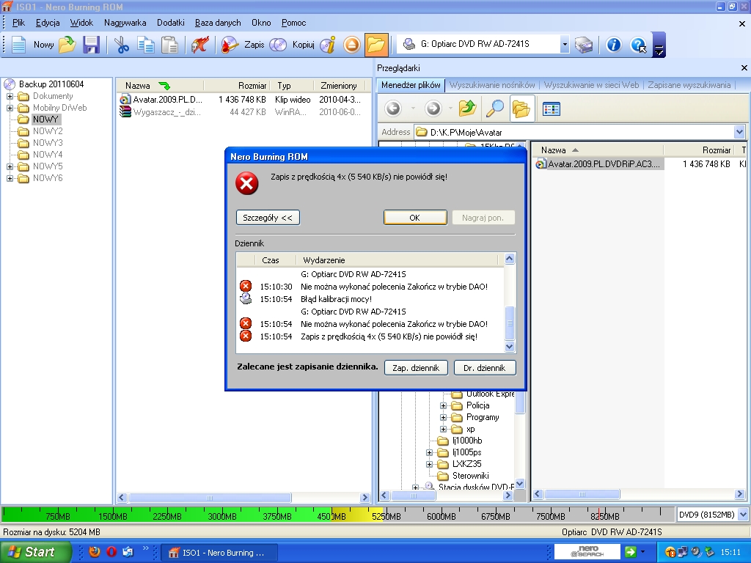
Task: Click the log scrollbar up arrow
Action: 510,259
